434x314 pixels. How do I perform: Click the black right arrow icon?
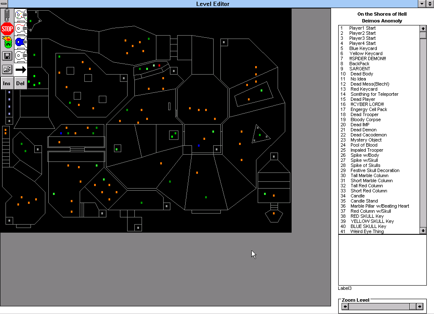tap(21, 69)
